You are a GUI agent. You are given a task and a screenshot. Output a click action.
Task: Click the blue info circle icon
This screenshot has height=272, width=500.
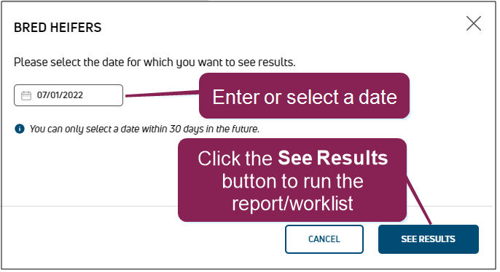tap(20, 129)
